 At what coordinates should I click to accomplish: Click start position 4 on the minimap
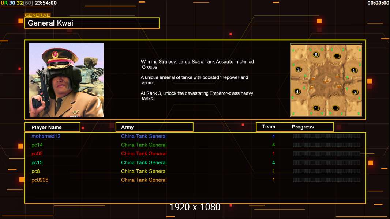297,91
